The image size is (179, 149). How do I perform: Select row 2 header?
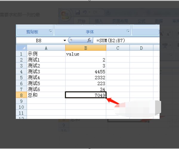point(21,60)
